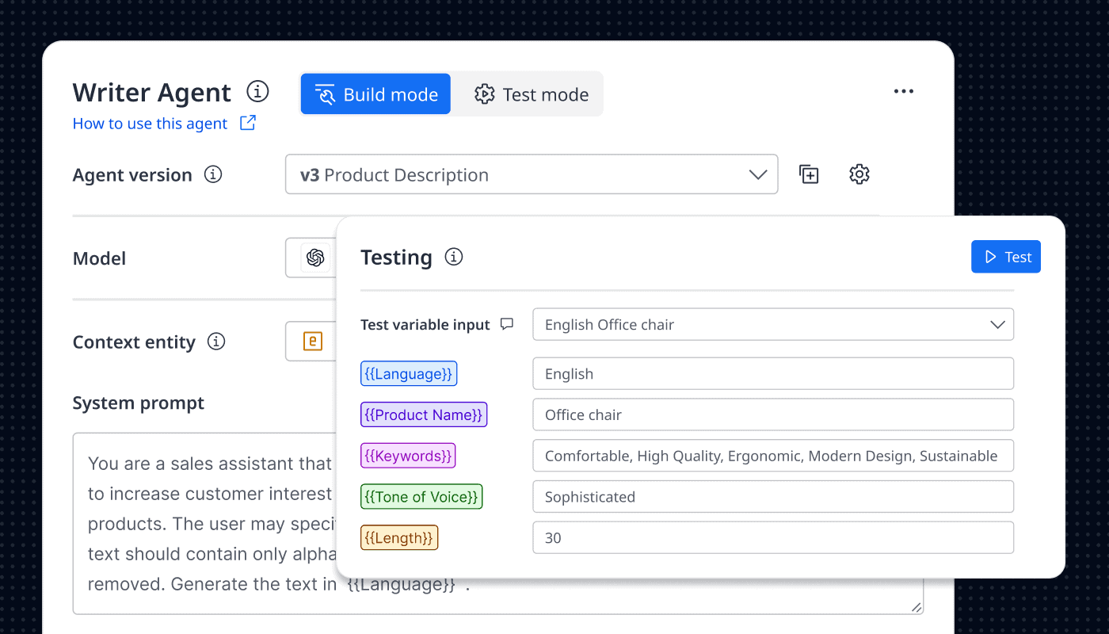The height and width of the screenshot is (634, 1109).
Task: Click the Product Name field with Office chair
Action: (x=772, y=415)
